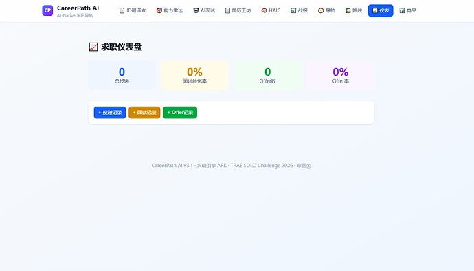This screenshot has width=474, height=271.
Task: Select the active 仪表 tab
Action: pyautogui.click(x=381, y=10)
